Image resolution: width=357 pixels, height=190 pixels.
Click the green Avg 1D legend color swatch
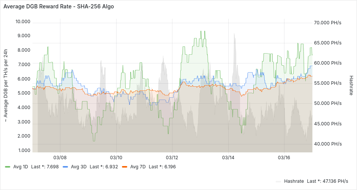(8, 166)
